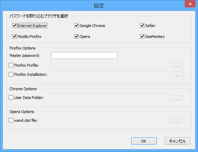Click the キャンセル button
The width and height of the screenshot is (198, 152).
coord(177,141)
